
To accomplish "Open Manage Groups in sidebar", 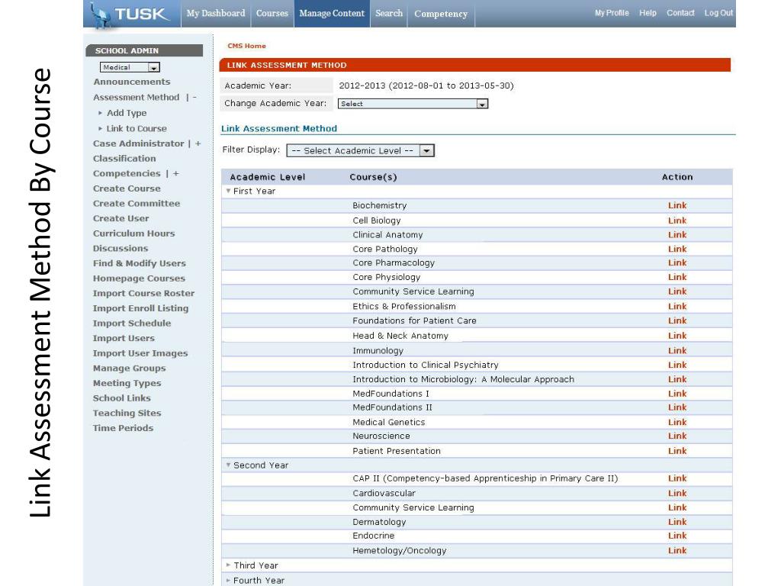I will 129,368.
